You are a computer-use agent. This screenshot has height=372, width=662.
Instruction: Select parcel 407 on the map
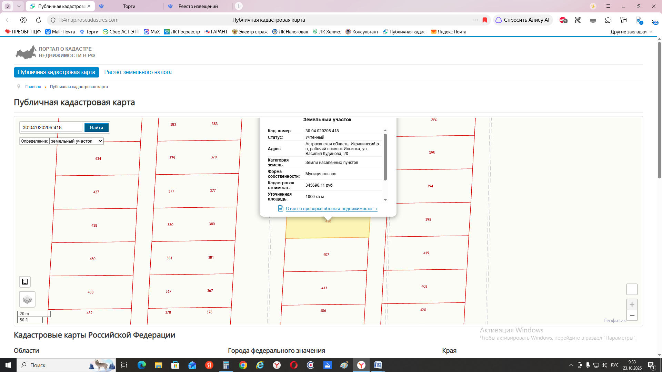pos(326,255)
